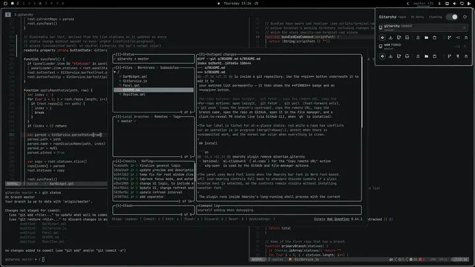This screenshot has width=475, height=267.
Task: Open lazygit for the som repo
Action: point(382,56)
